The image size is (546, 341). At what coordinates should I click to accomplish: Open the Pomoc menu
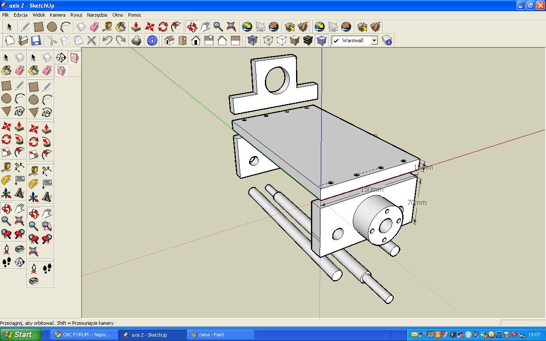coord(135,15)
